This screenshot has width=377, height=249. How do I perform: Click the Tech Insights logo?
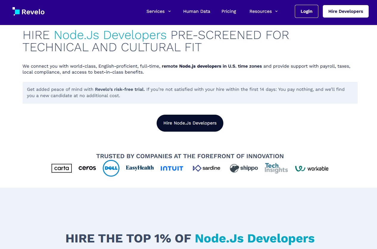point(276,168)
